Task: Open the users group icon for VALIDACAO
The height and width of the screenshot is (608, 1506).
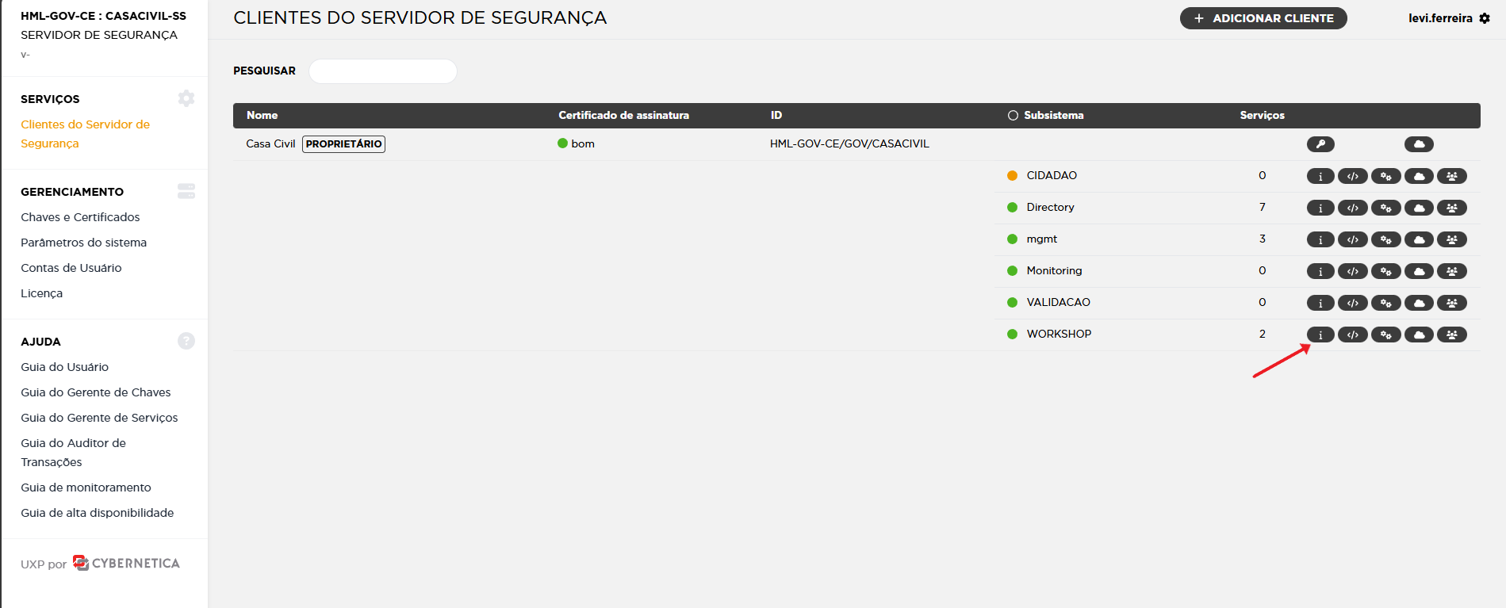Action: point(1451,303)
